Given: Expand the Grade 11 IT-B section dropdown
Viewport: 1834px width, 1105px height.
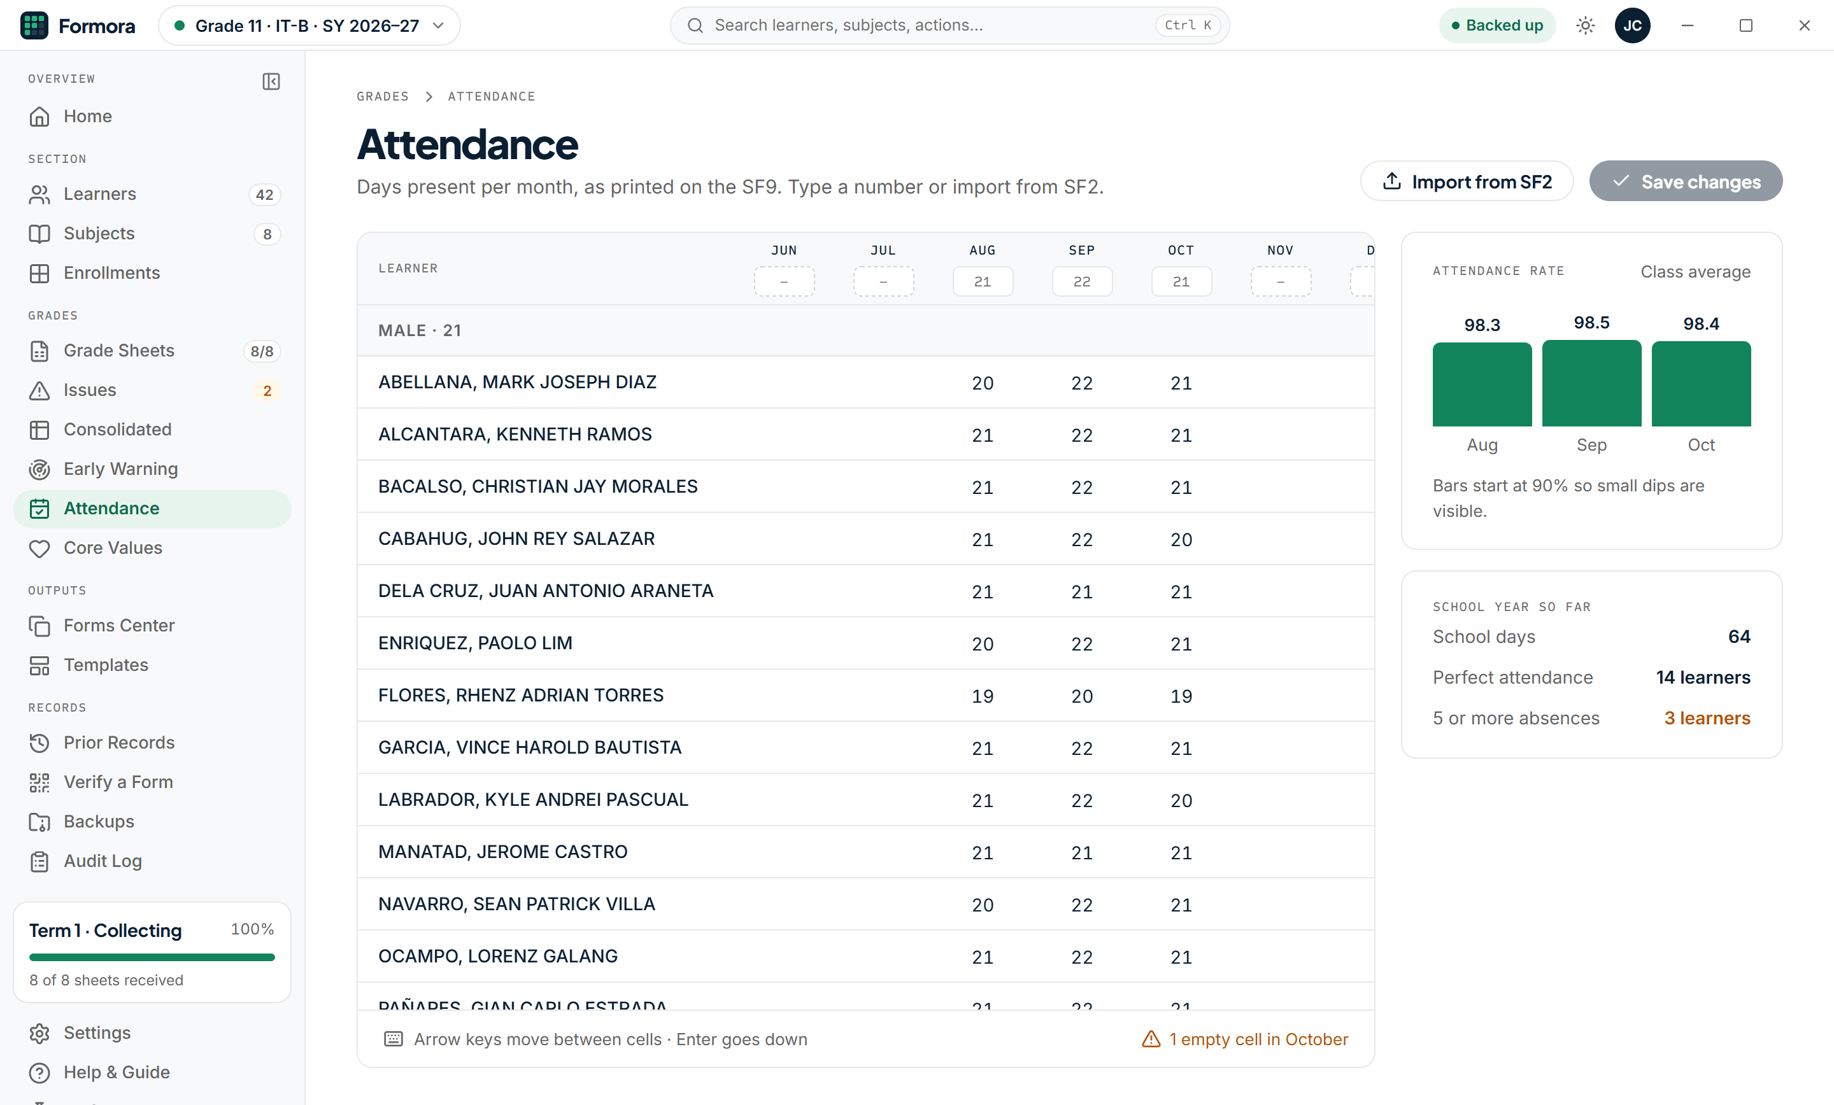Looking at the screenshot, I should pos(309,25).
